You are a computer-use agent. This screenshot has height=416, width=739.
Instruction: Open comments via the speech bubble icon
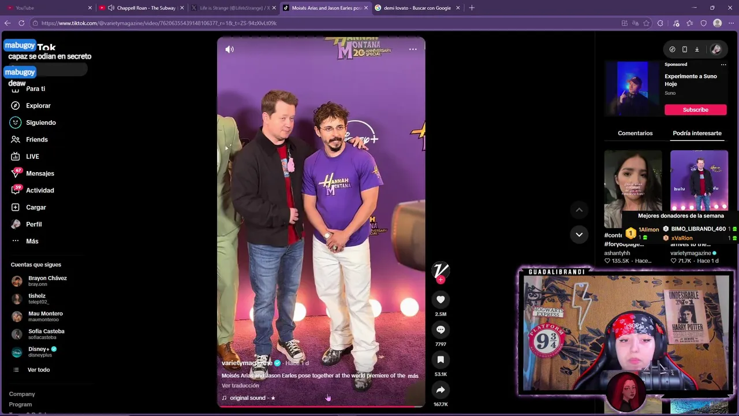(x=441, y=329)
